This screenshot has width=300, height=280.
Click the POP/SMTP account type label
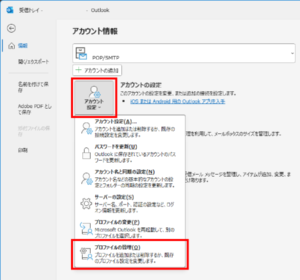click(106, 57)
